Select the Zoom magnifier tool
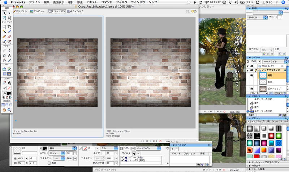 pos(9,109)
